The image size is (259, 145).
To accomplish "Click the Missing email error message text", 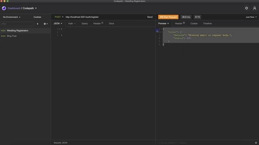I will pos(210,35).
